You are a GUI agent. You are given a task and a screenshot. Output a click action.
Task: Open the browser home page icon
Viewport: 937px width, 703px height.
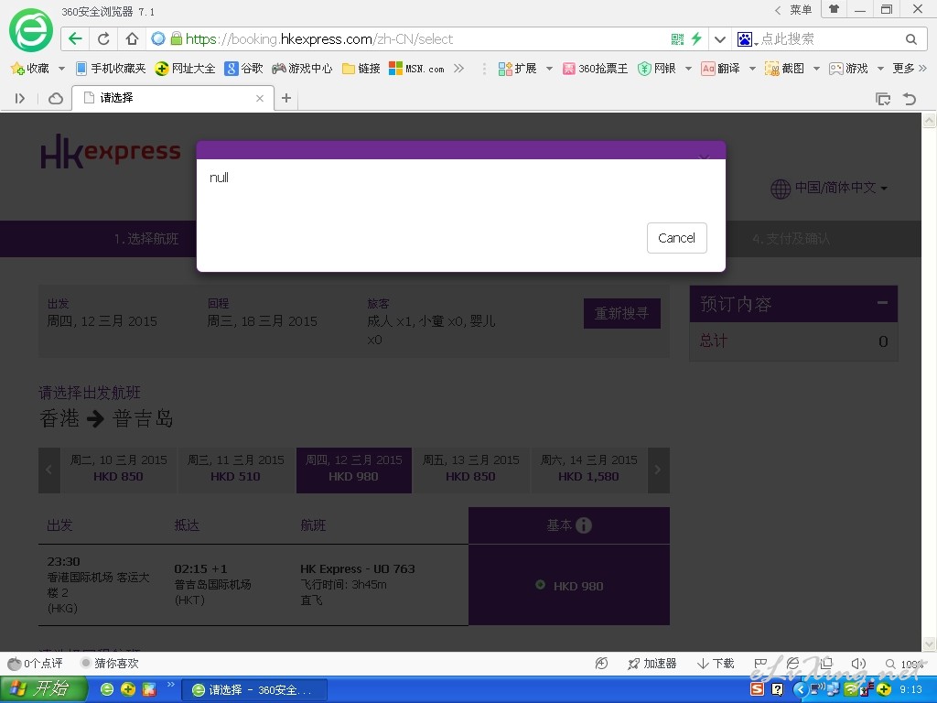tap(132, 38)
